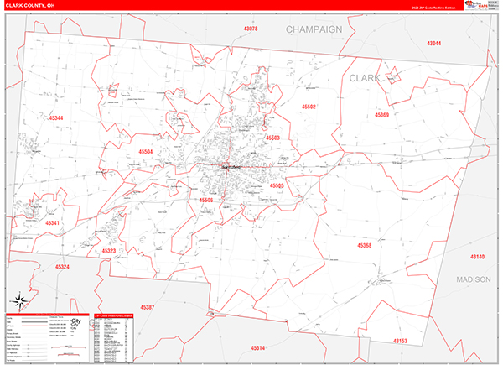The width and height of the screenshot is (503, 365).
Task: Select ZIP code 45387 label
Action: [148, 308]
